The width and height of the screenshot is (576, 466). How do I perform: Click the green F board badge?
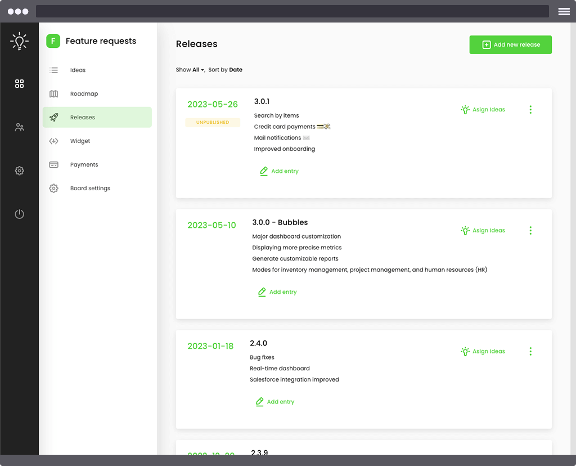pos(53,41)
